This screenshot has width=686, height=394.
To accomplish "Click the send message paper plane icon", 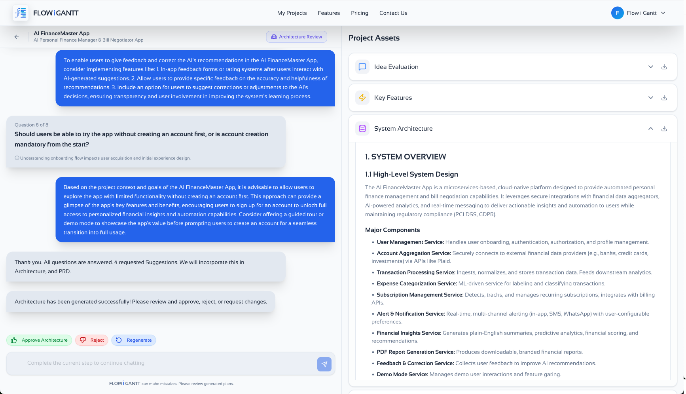I will 324,364.
